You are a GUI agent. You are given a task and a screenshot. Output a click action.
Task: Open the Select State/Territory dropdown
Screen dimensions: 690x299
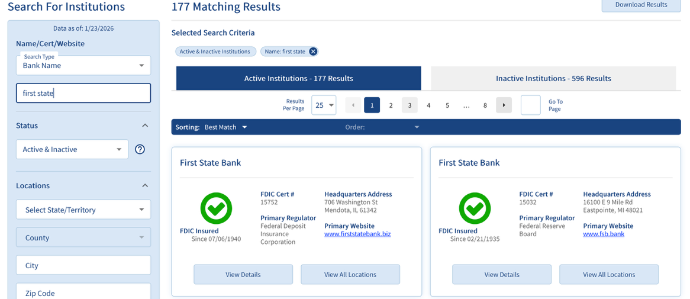(x=83, y=210)
